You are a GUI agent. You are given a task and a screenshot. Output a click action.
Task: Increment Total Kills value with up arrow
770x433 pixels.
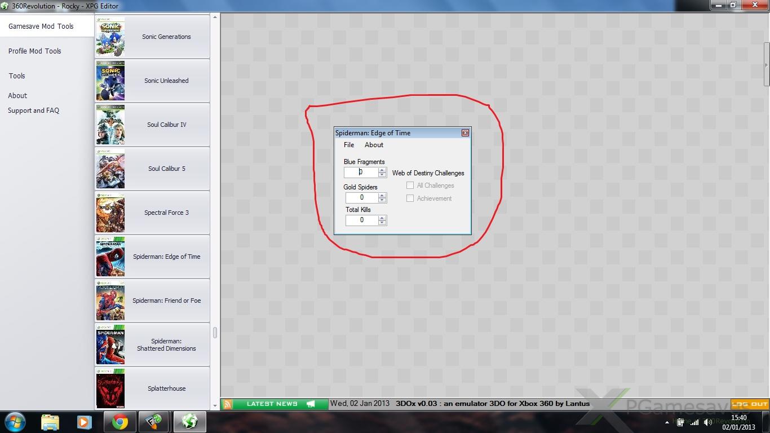(x=382, y=218)
